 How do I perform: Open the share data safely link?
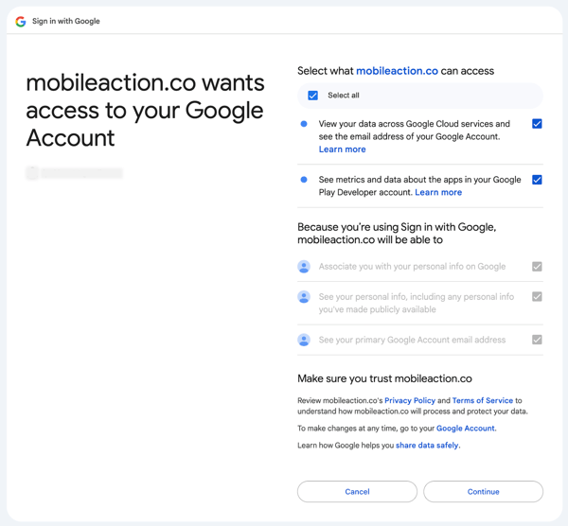[x=427, y=446]
